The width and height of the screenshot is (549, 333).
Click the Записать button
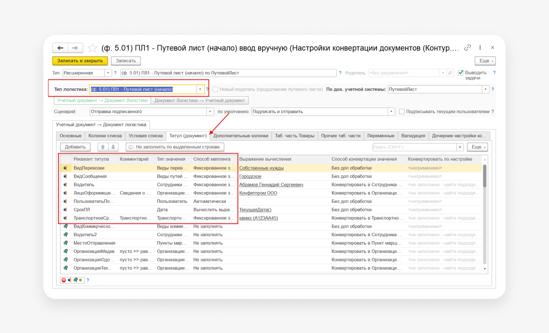126,61
